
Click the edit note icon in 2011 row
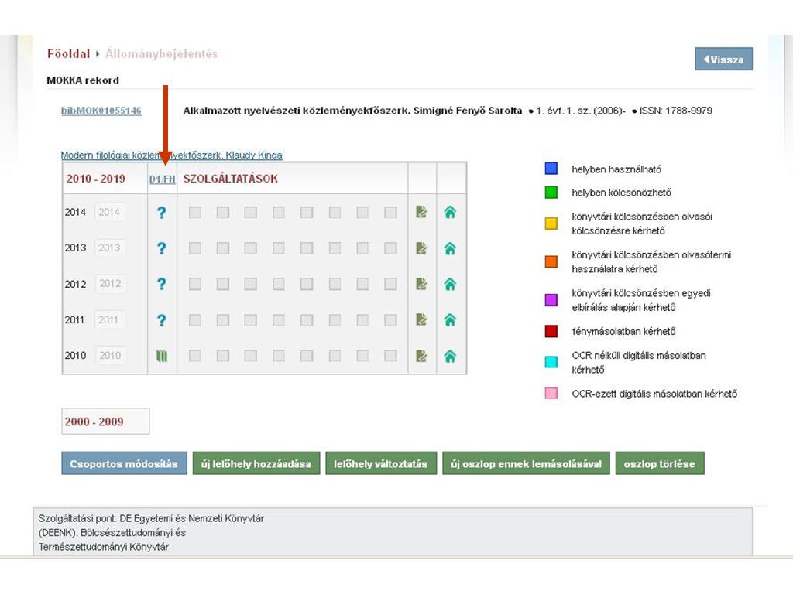click(421, 319)
